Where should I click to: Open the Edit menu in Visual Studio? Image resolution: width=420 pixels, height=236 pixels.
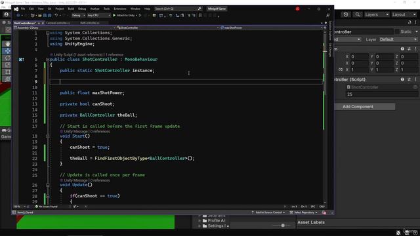(x=31, y=9)
